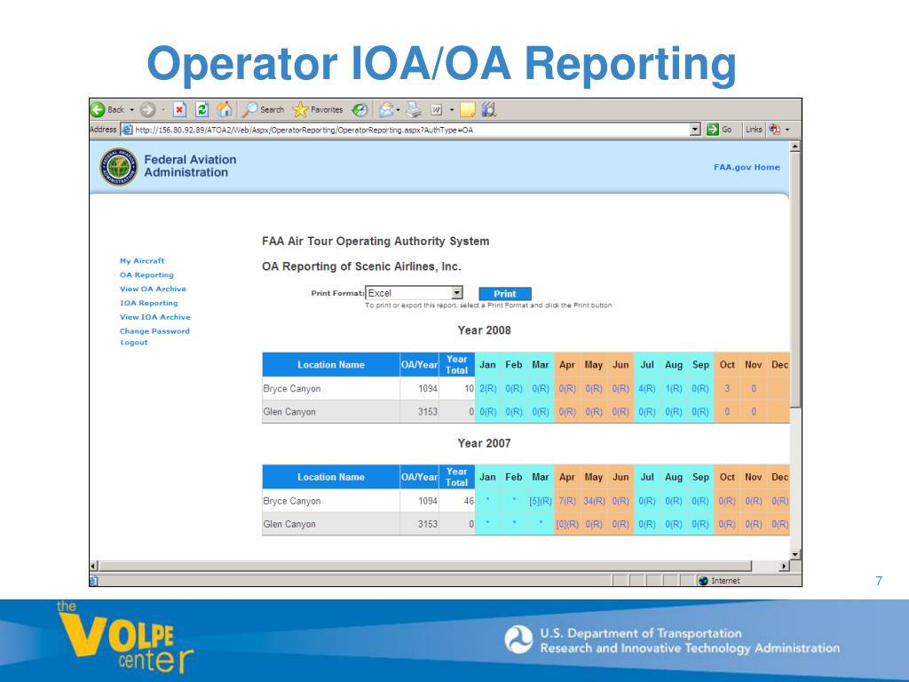Image resolution: width=909 pixels, height=682 pixels.
Task: Click the Internet zone globe icon
Action: pyautogui.click(x=704, y=581)
